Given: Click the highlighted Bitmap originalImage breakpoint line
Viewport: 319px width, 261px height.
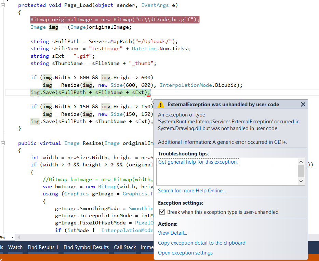Looking at the screenshot, I should coord(115,20).
